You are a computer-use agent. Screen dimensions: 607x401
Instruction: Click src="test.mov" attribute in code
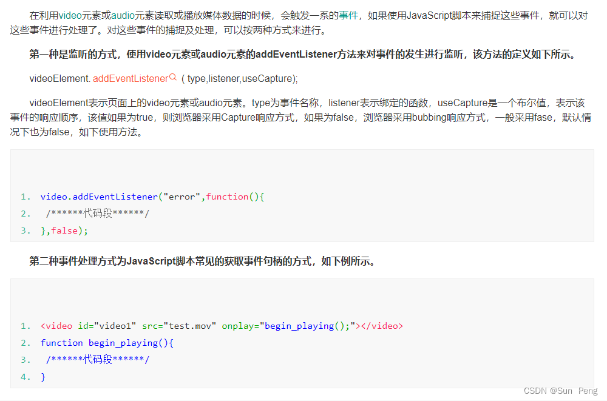point(179,326)
